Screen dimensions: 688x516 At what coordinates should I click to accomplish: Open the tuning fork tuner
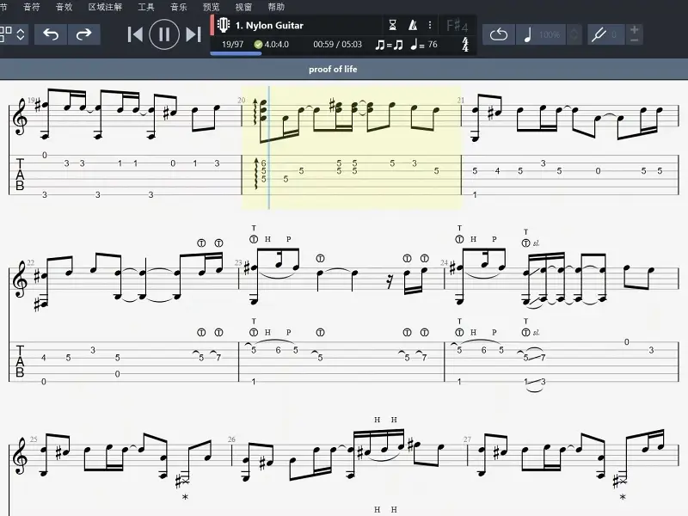pyautogui.click(x=599, y=34)
